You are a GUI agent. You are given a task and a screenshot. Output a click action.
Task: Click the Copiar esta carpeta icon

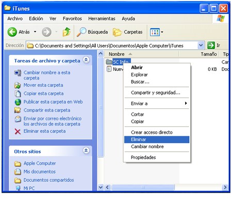[18, 94]
